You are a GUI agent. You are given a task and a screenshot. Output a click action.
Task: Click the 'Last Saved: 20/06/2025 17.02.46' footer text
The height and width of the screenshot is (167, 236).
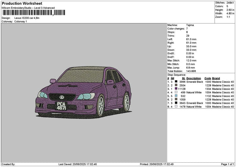point(77,164)
